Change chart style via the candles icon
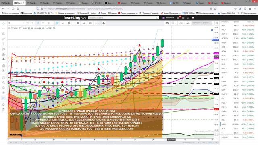258x145 pixels. point(58,23)
